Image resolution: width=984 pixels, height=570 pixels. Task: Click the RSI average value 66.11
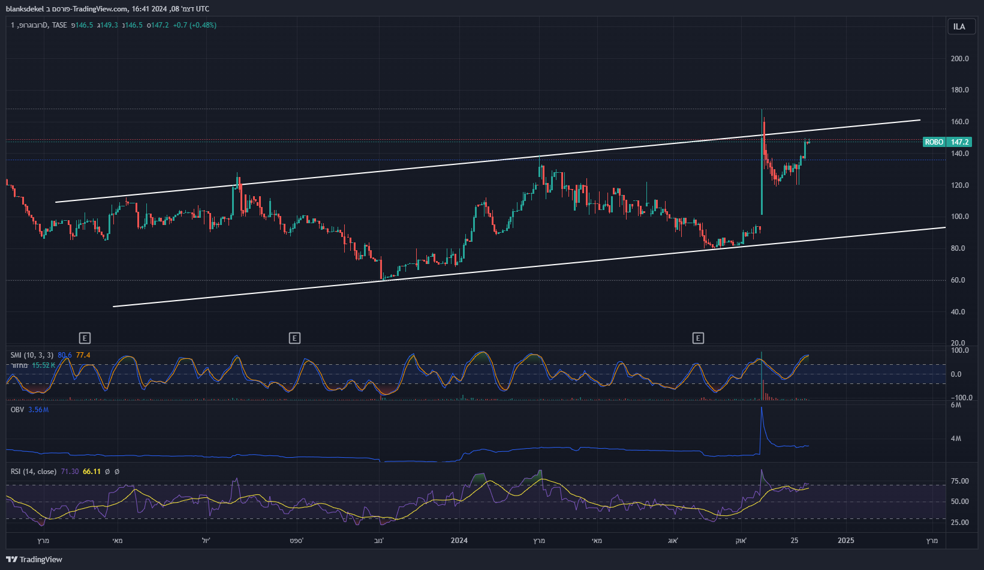(x=92, y=472)
